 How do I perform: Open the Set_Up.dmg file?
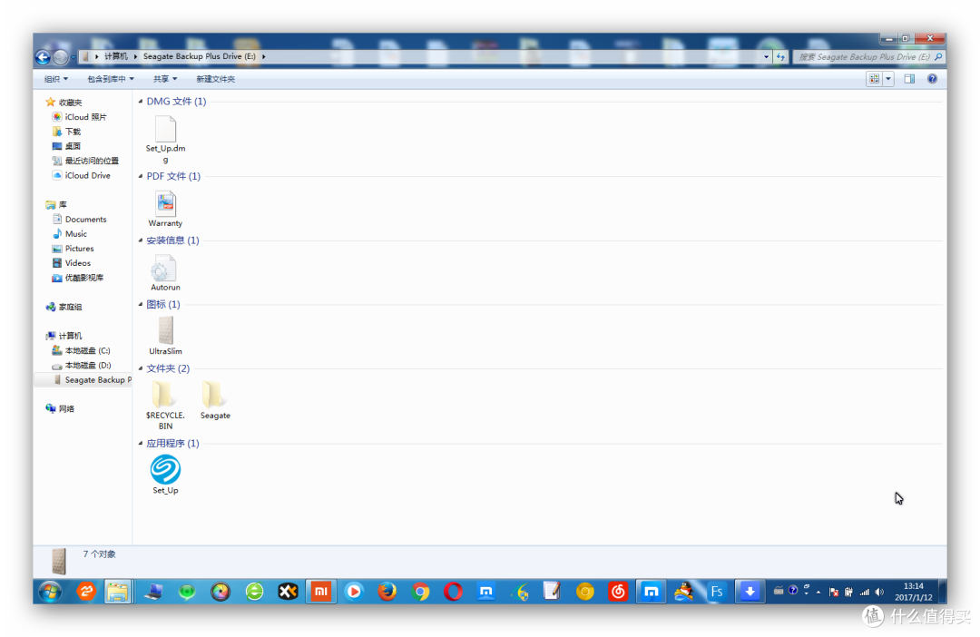166,139
